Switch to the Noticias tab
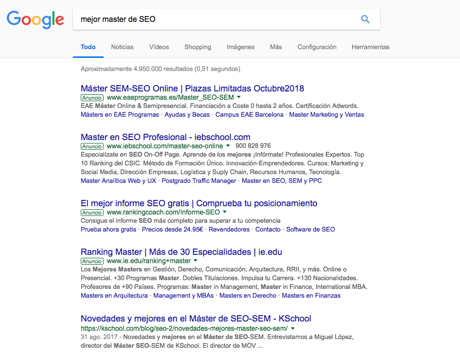Viewport: 460px width, 358px height. [123, 47]
